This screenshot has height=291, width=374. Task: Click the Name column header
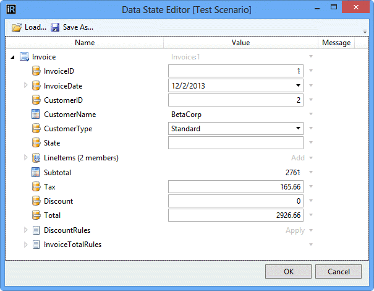pos(85,43)
